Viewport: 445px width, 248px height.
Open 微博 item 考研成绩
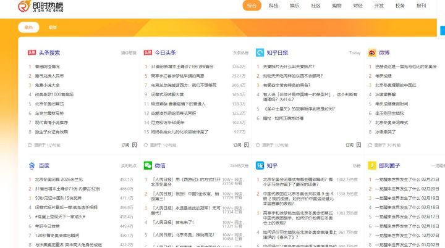383,76
